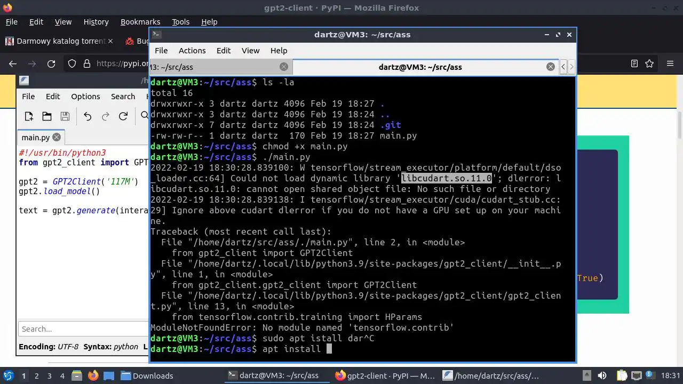Open the taskbar application menu
The height and width of the screenshot is (384, 683).
point(8,375)
